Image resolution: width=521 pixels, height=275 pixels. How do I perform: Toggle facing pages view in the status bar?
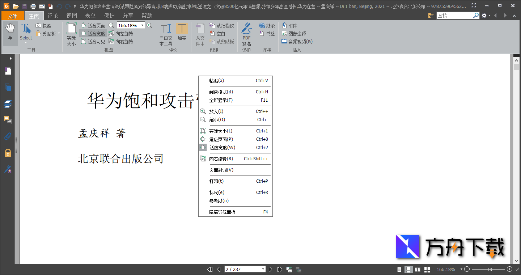417,269
